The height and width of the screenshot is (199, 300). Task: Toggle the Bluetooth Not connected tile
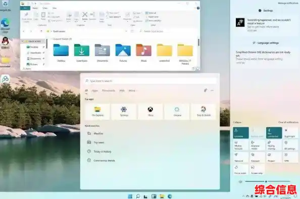(x=274, y=133)
